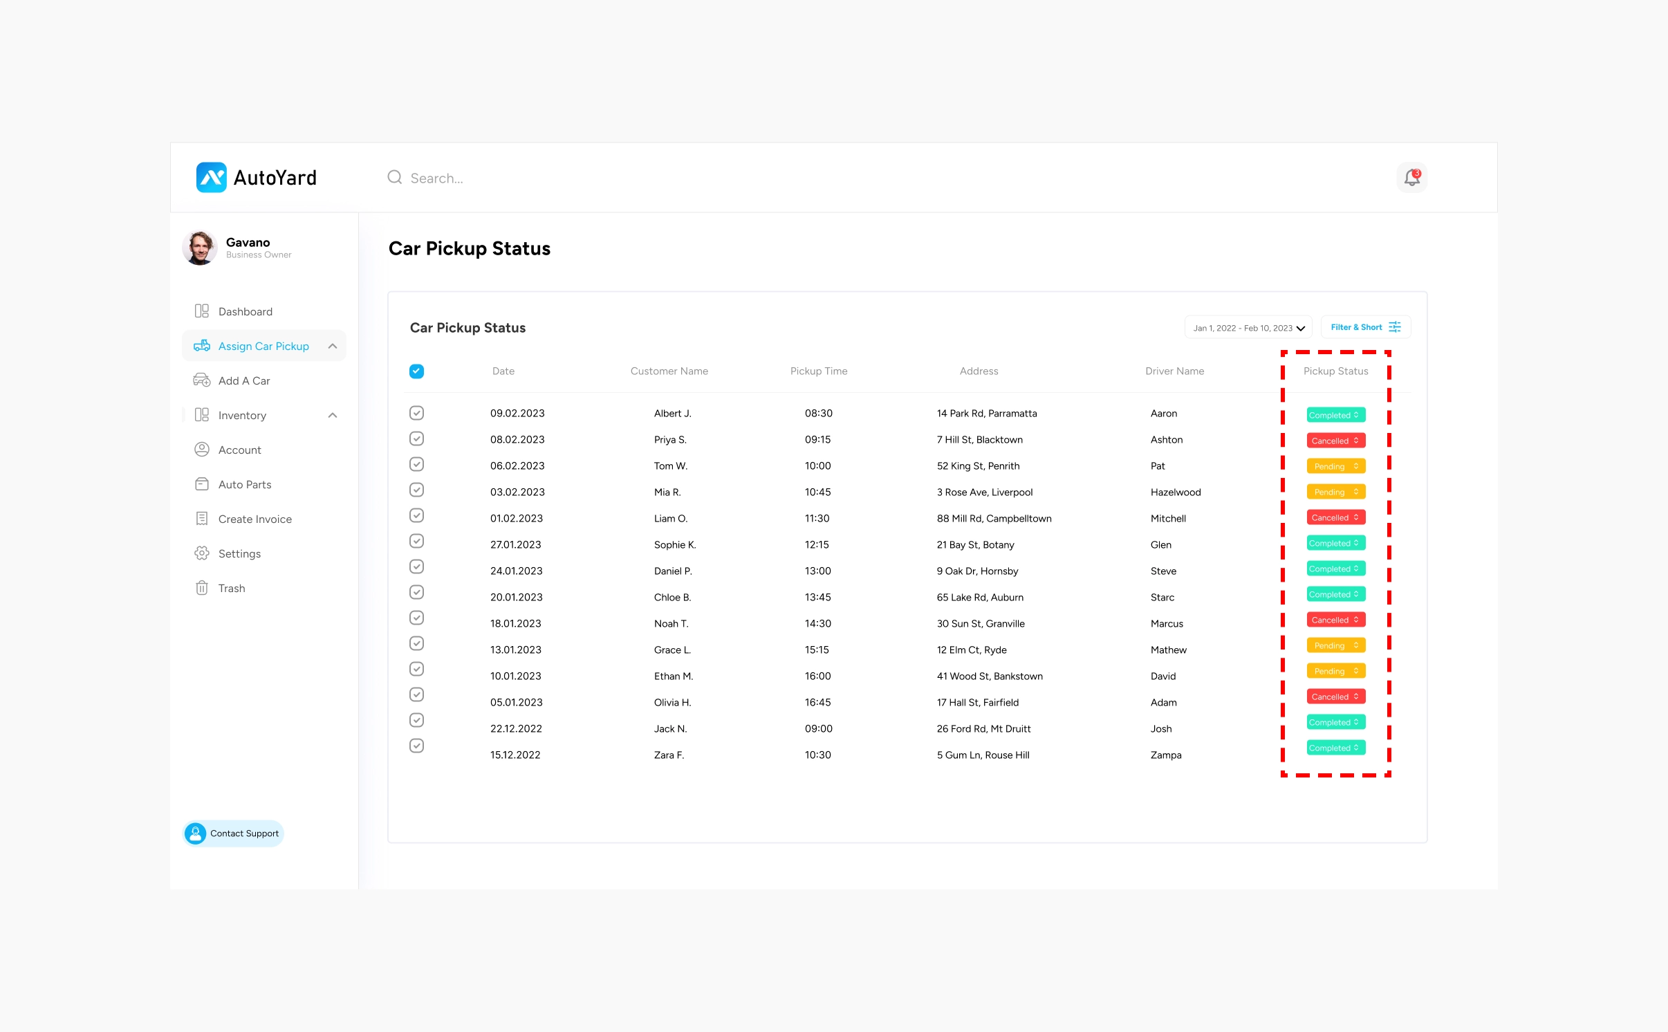Click the Filter & Short button
This screenshot has width=1668, height=1032.
point(1366,327)
